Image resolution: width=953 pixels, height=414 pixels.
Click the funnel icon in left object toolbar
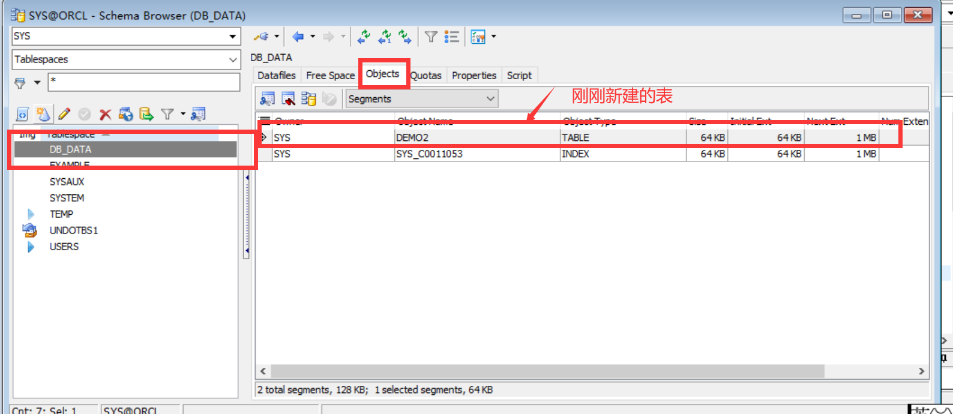(167, 114)
